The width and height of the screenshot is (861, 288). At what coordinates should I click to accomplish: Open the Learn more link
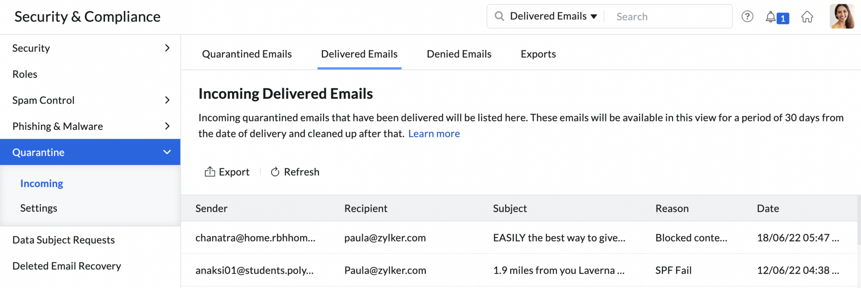coord(434,133)
